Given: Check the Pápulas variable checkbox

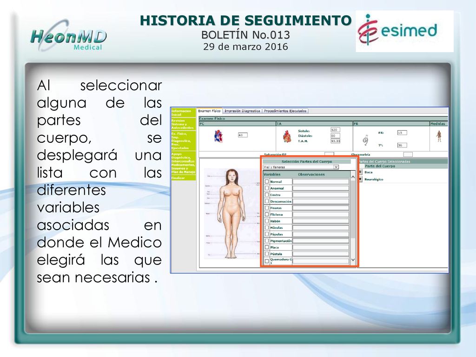Looking at the screenshot, I should click(x=267, y=234).
